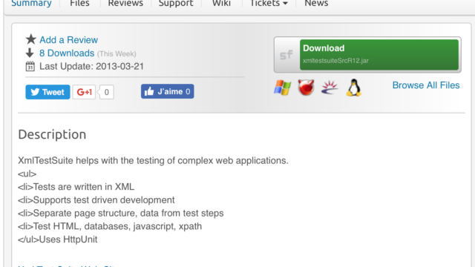475x267 pixels.
Task: Click the 'Uses HttpUnit' text
Action: pos(68,240)
